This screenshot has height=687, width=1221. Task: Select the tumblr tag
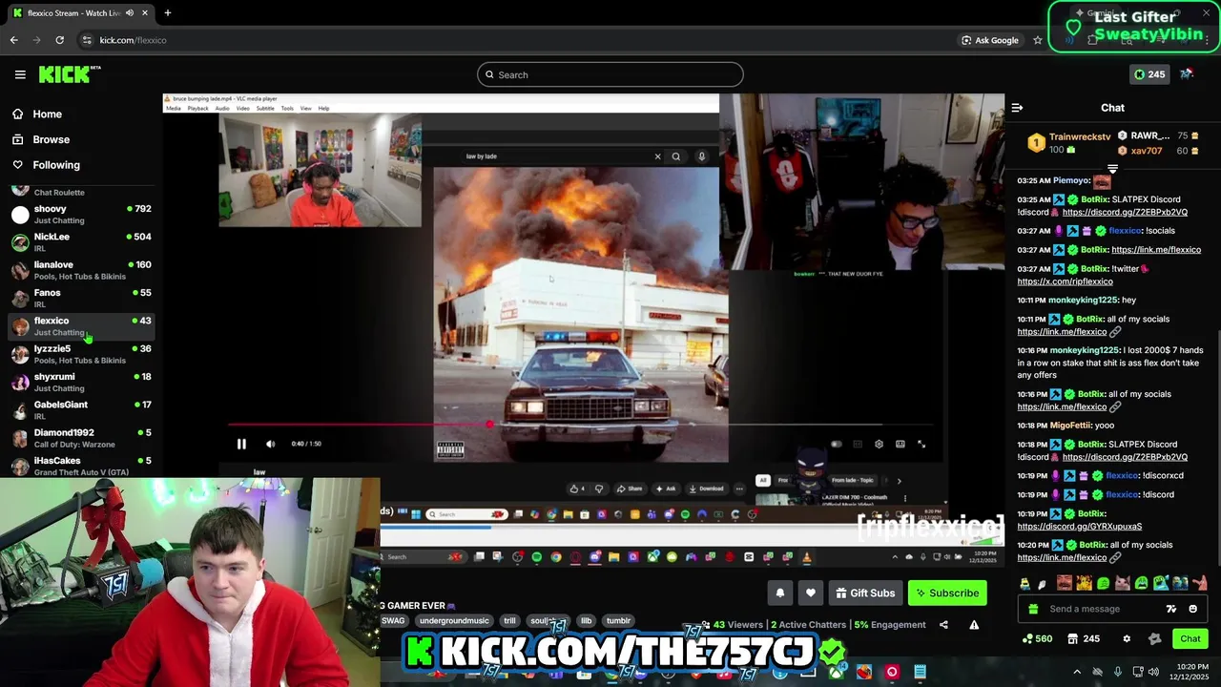(618, 621)
